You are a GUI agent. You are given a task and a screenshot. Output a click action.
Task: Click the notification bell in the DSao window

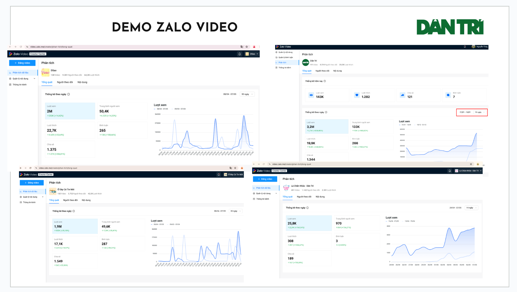pos(240,54)
